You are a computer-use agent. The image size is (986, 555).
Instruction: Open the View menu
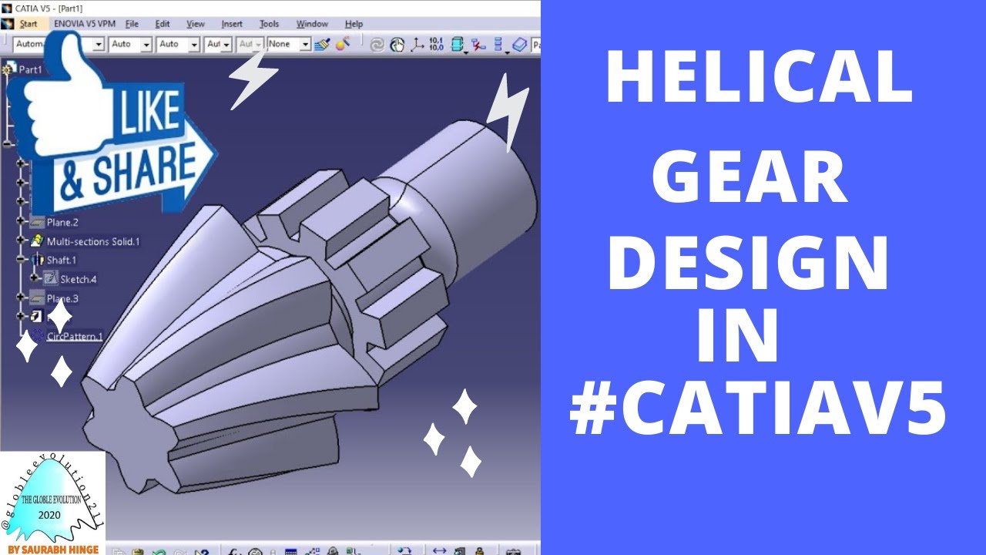pos(196,24)
